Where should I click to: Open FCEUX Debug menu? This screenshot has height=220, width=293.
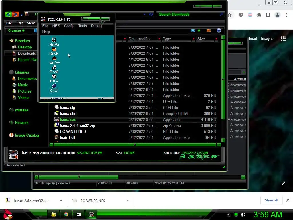pyautogui.click(x=96, y=26)
